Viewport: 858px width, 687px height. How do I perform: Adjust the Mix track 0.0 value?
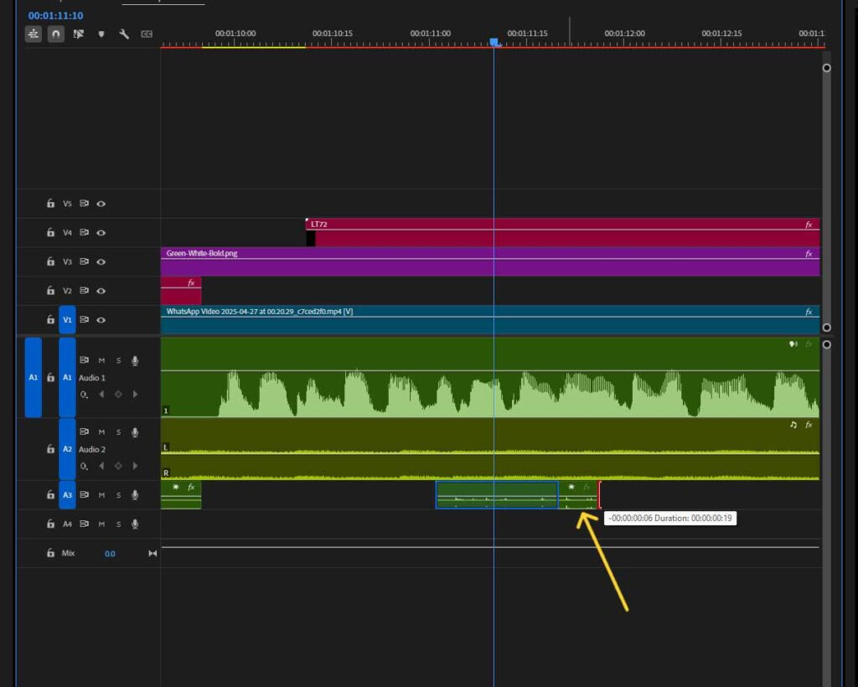110,553
